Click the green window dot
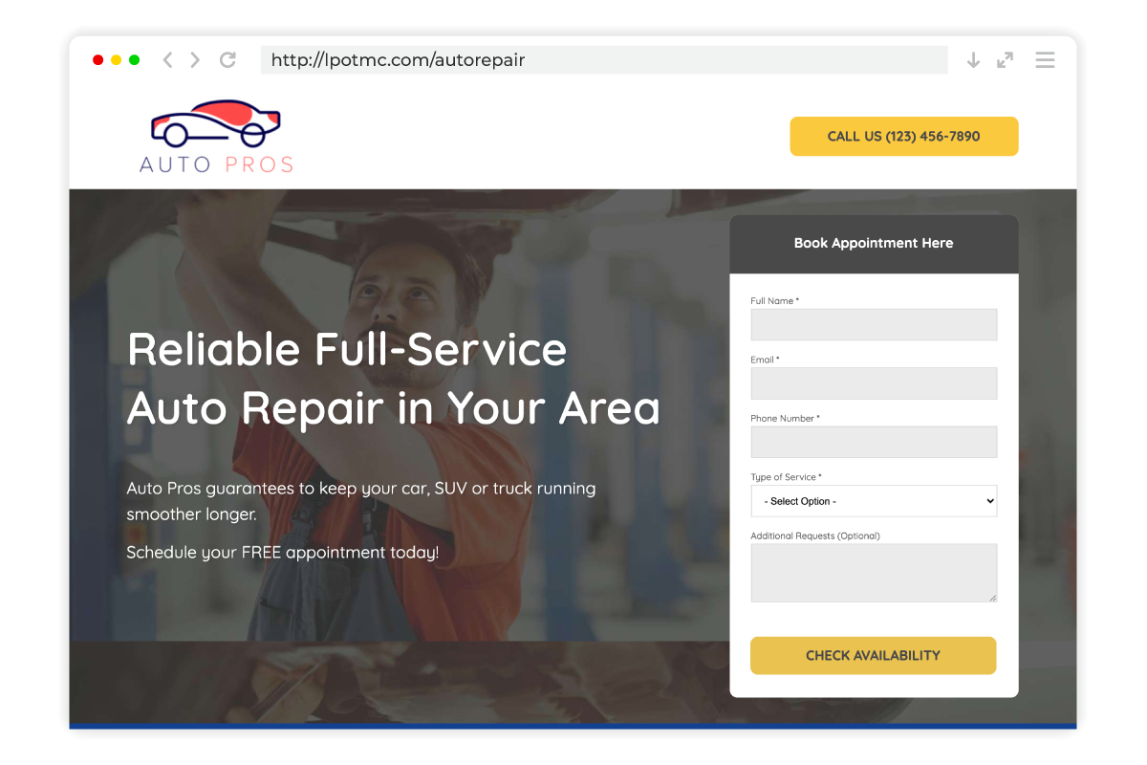1147x765 pixels. tap(135, 60)
